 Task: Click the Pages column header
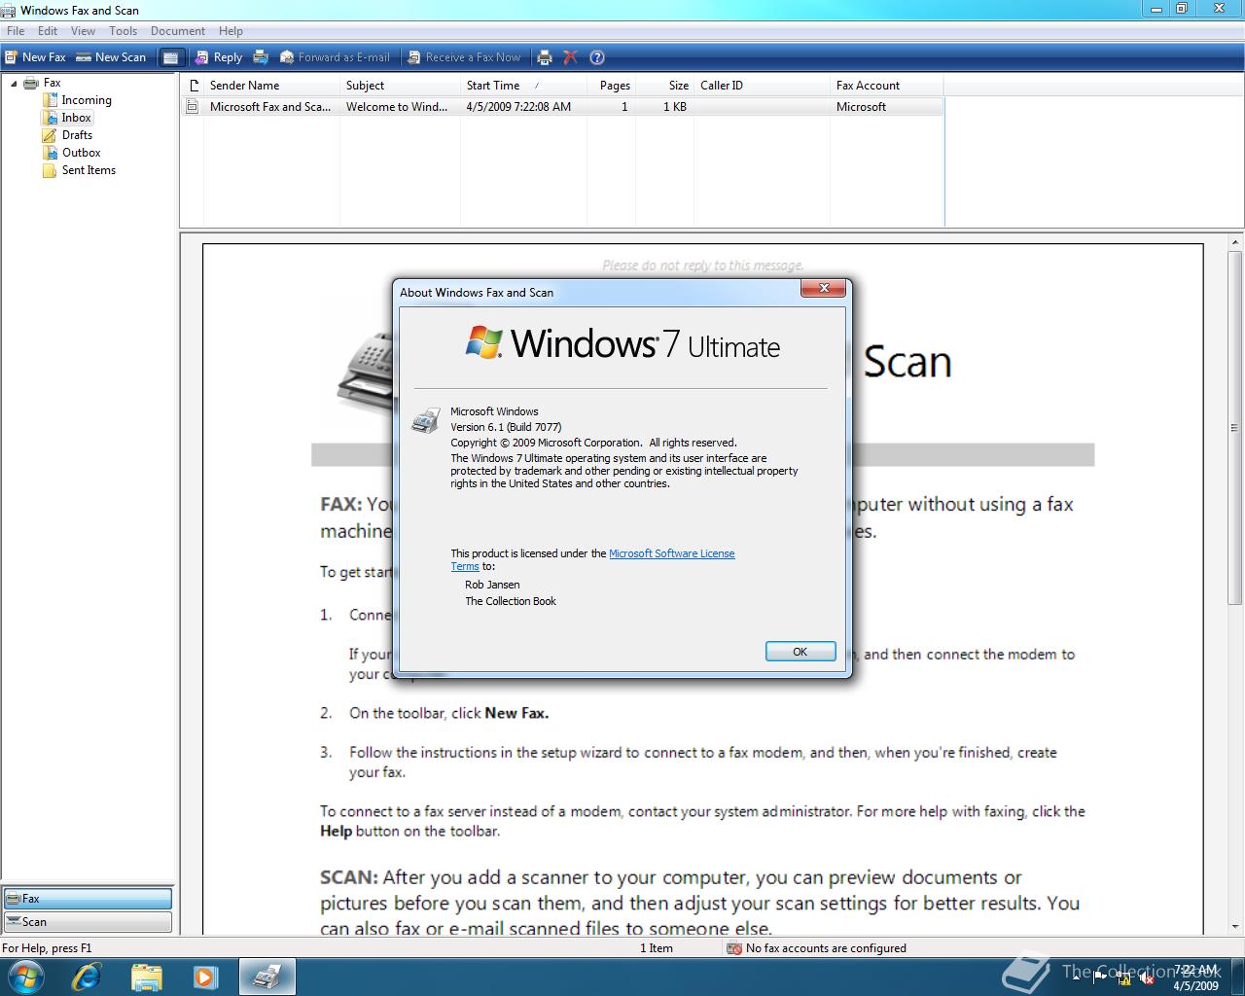(x=611, y=86)
